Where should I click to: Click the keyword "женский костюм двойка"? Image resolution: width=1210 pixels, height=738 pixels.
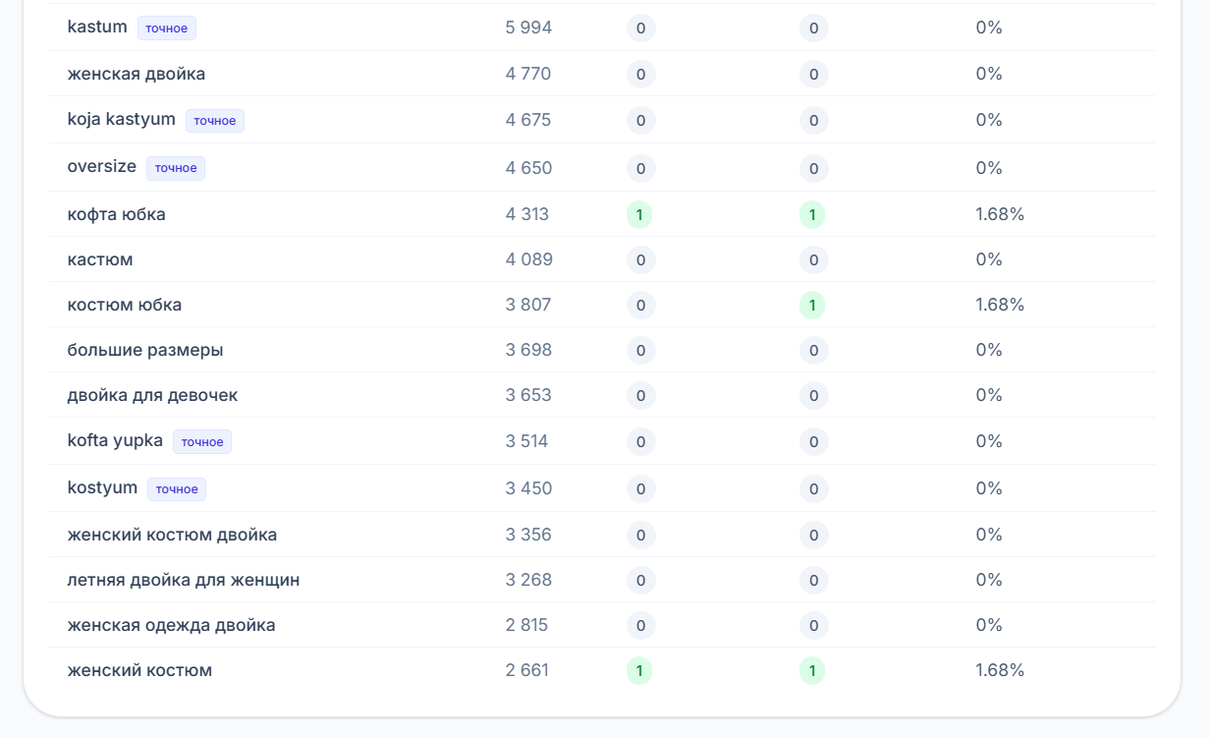tap(172, 535)
